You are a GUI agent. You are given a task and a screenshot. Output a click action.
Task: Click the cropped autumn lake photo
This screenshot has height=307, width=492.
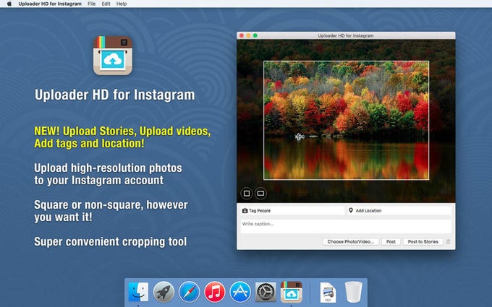(x=346, y=121)
